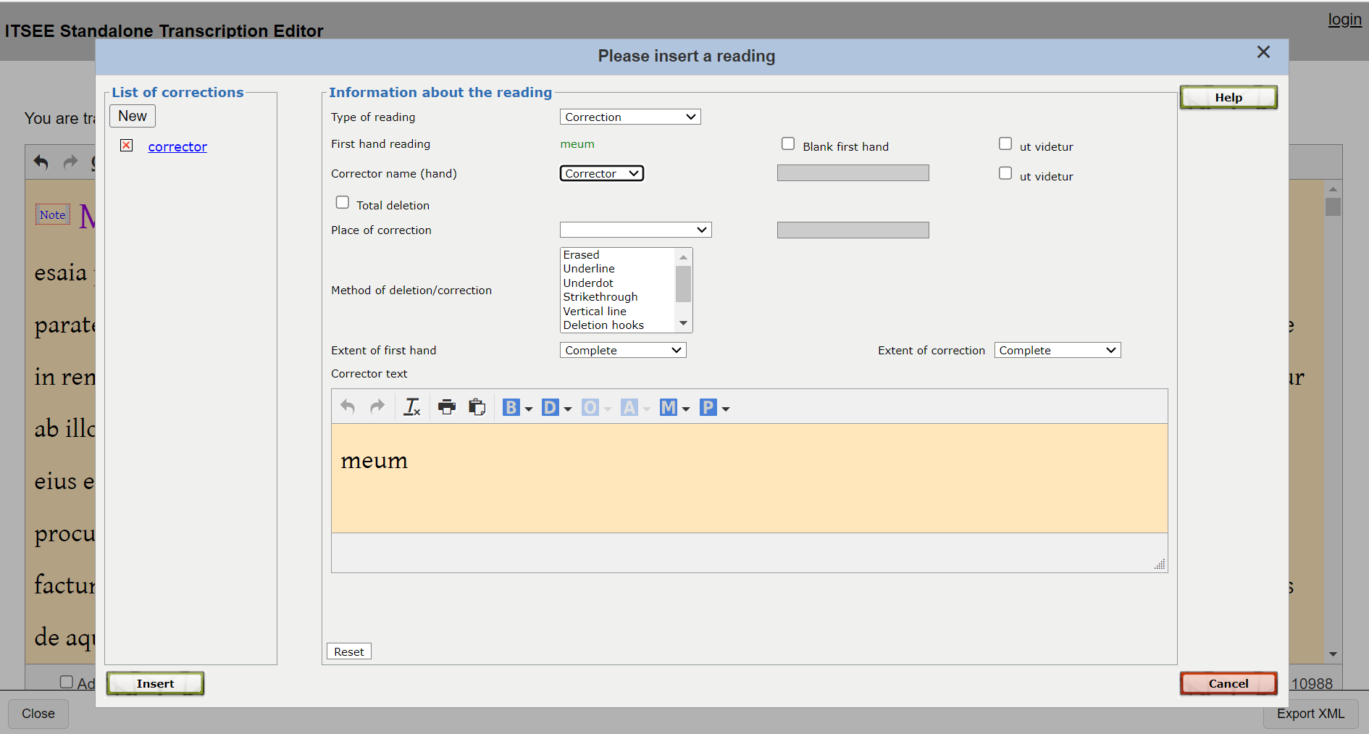Viewport: 1369px width, 734px height.
Task: Open the Extent of correction dropdown
Action: [x=1058, y=350]
